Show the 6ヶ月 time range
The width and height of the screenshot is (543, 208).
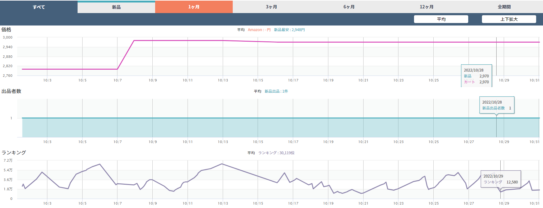tap(349, 7)
